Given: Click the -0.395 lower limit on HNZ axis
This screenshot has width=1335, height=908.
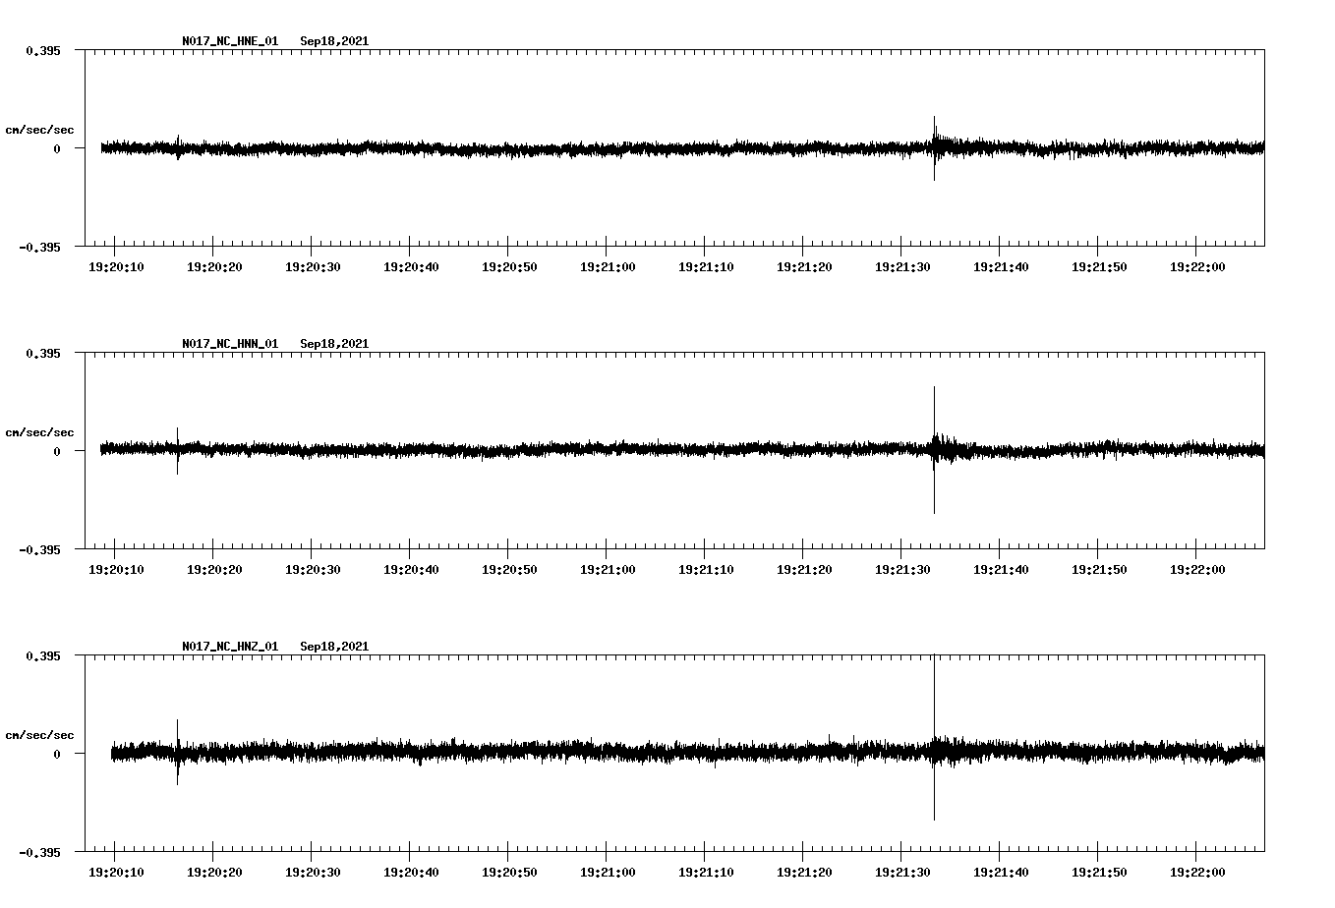Looking at the screenshot, I should click(x=39, y=852).
